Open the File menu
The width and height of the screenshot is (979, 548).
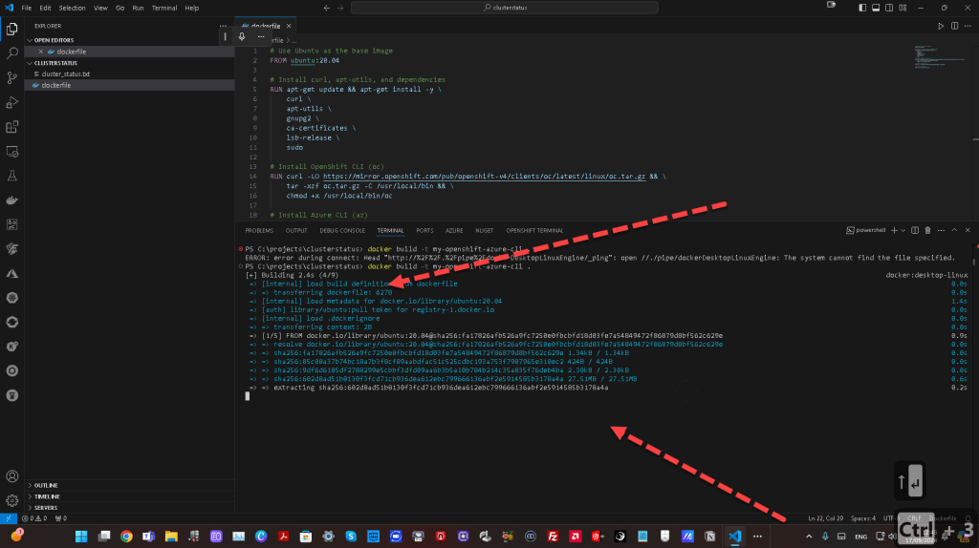click(x=27, y=8)
